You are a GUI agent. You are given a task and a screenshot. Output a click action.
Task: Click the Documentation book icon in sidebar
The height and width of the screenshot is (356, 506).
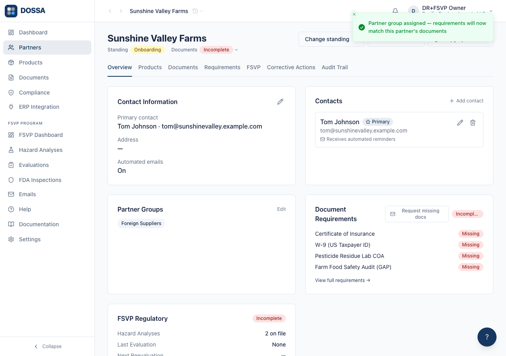click(11, 224)
